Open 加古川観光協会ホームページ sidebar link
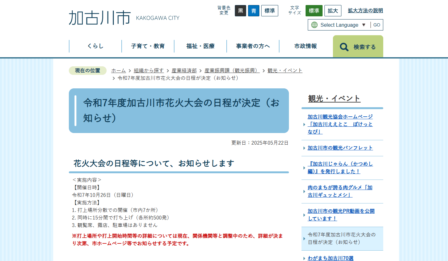Viewport: 448px width, 261px height. tap(340, 124)
